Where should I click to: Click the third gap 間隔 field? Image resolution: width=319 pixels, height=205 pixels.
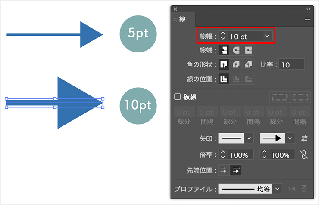tap(300, 112)
